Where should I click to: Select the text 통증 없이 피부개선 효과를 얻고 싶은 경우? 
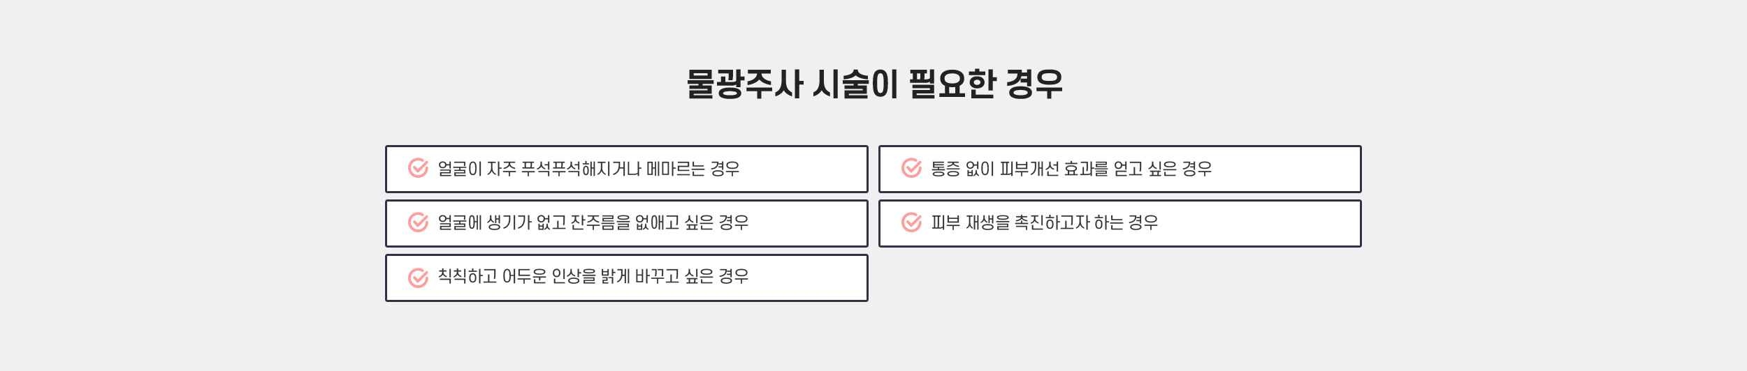(x=1071, y=169)
